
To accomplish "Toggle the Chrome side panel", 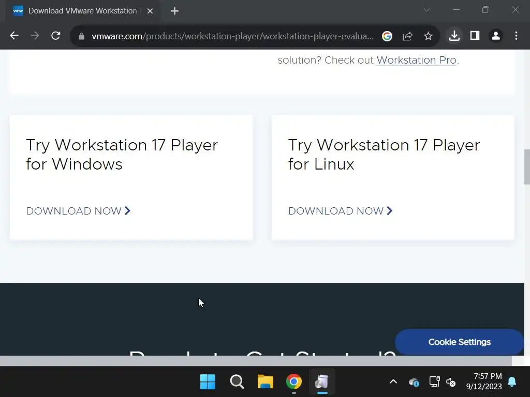I will pyautogui.click(x=475, y=36).
